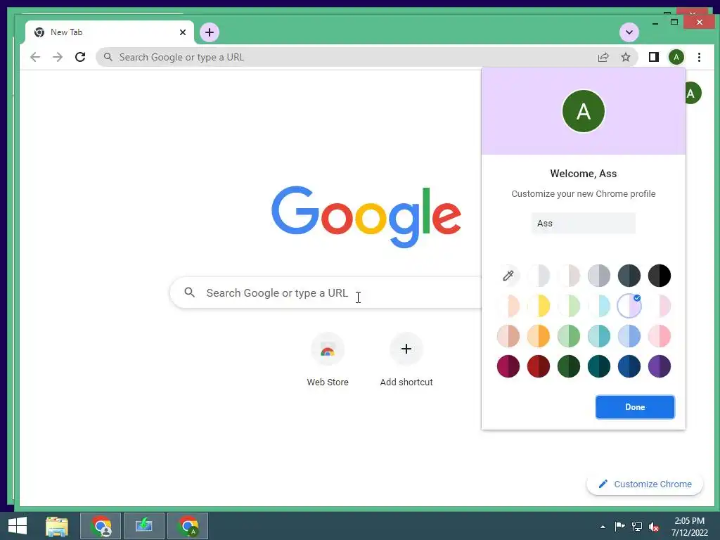Edit the profile name field Ass
Image resolution: width=720 pixels, height=540 pixels.
[583, 223]
